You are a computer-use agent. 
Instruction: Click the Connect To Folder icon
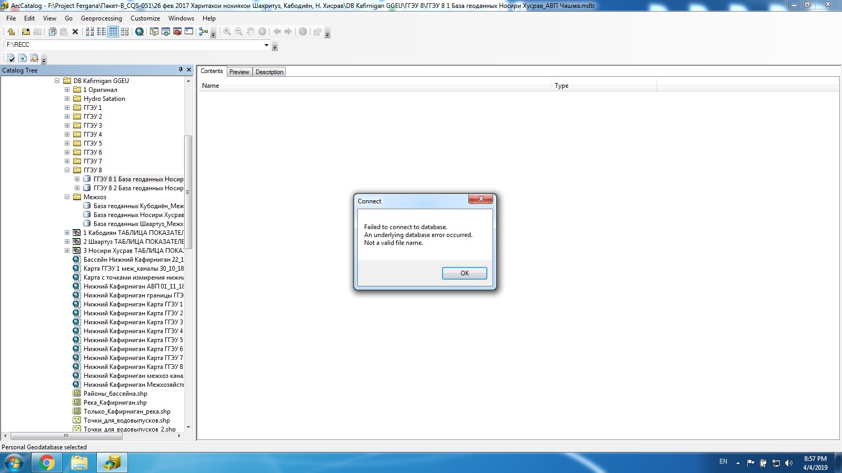click(x=26, y=32)
